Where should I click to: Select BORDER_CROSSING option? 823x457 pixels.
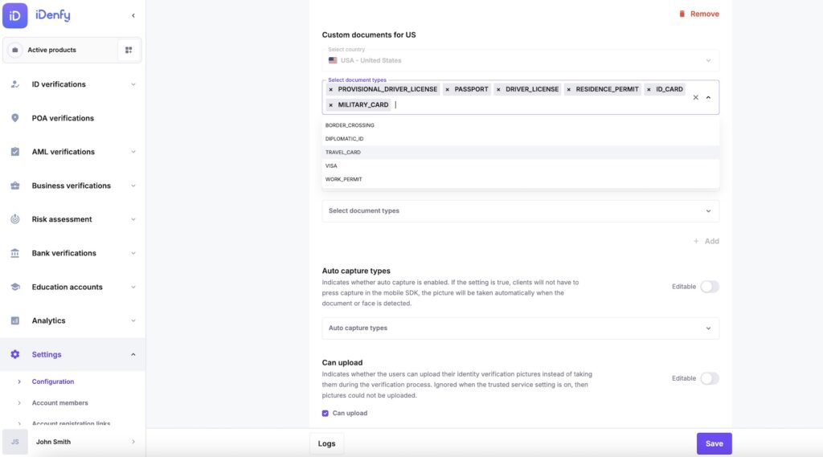(x=520, y=125)
